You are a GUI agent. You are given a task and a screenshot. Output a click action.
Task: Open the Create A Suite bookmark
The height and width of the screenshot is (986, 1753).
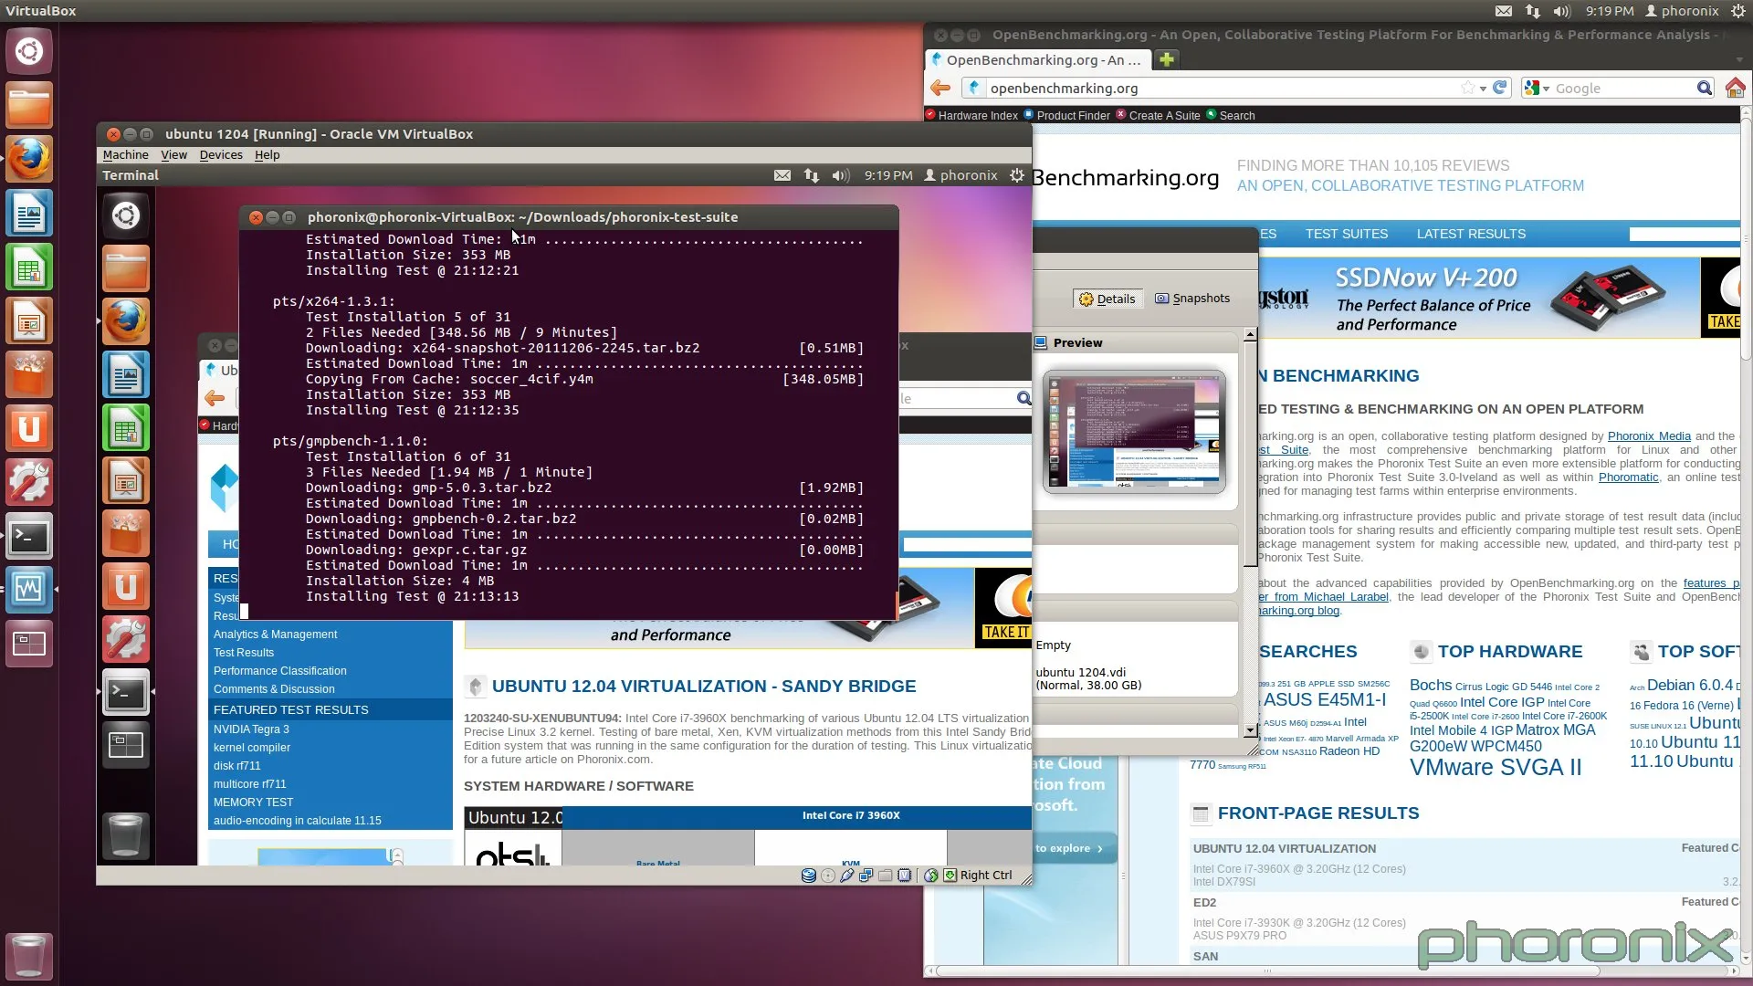1157,115
